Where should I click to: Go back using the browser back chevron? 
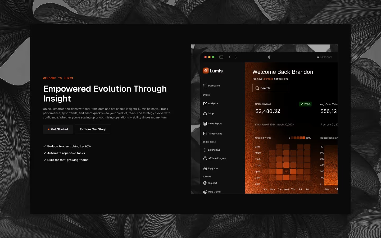coord(229,57)
